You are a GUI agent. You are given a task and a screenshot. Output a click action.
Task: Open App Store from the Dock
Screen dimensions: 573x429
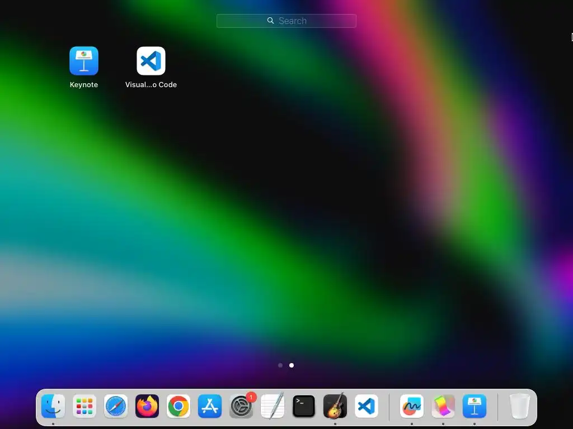210,406
